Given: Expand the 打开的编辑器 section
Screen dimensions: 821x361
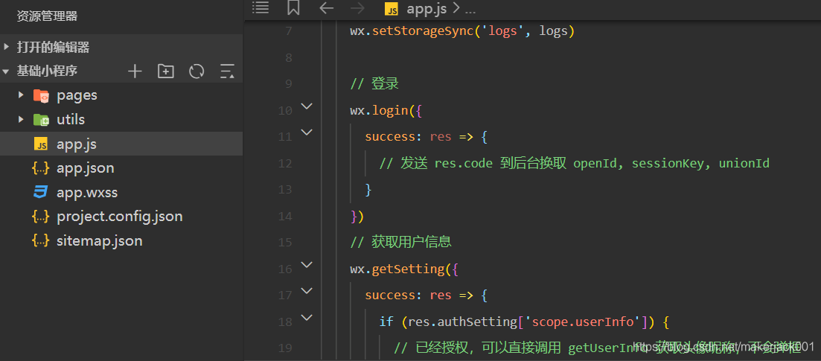Looking at the screenshot, I should click(x=6, y=47).
